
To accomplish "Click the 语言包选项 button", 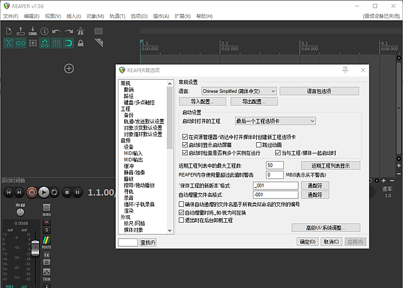I will click(319, 91).
